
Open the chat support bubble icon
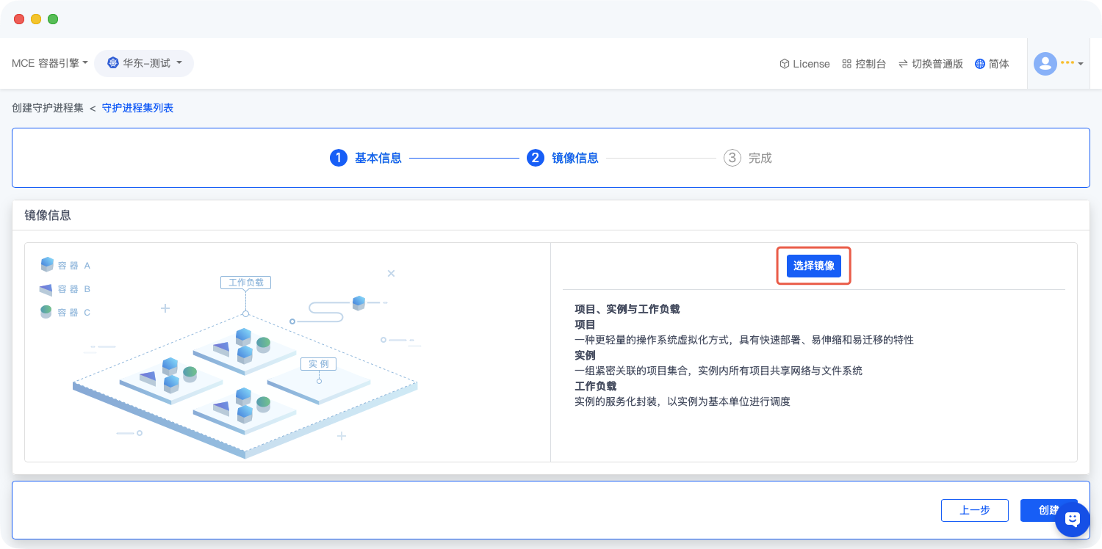(x=1073, y=520)
